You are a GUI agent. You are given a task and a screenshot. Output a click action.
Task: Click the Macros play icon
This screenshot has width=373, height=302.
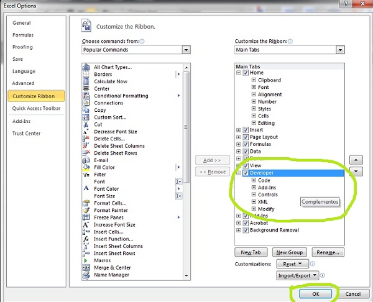(86, 260)
